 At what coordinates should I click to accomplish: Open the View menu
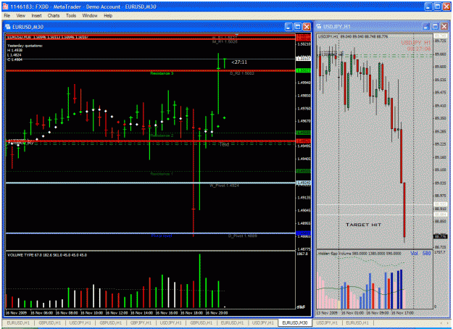pyautogui.click(x=20, y=16)
